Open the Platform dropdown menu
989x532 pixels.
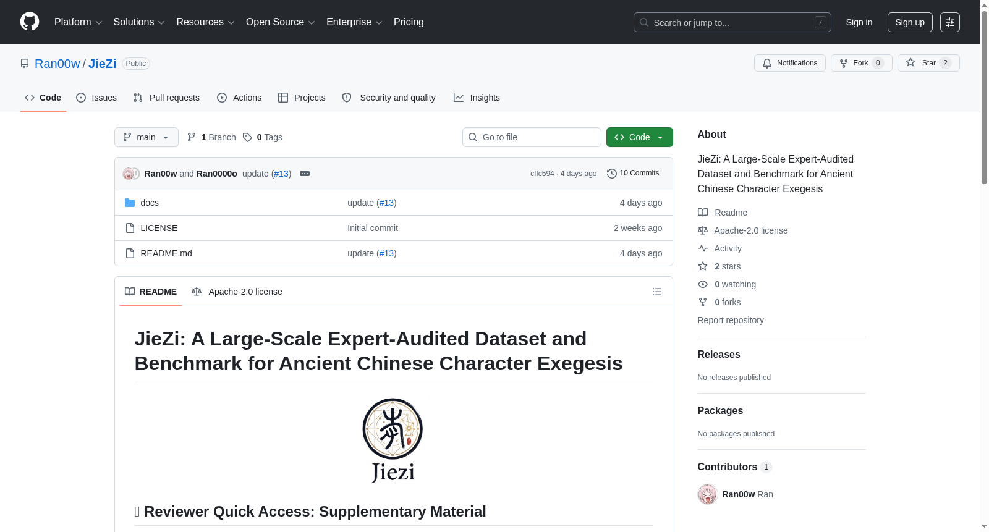[78, 22]
